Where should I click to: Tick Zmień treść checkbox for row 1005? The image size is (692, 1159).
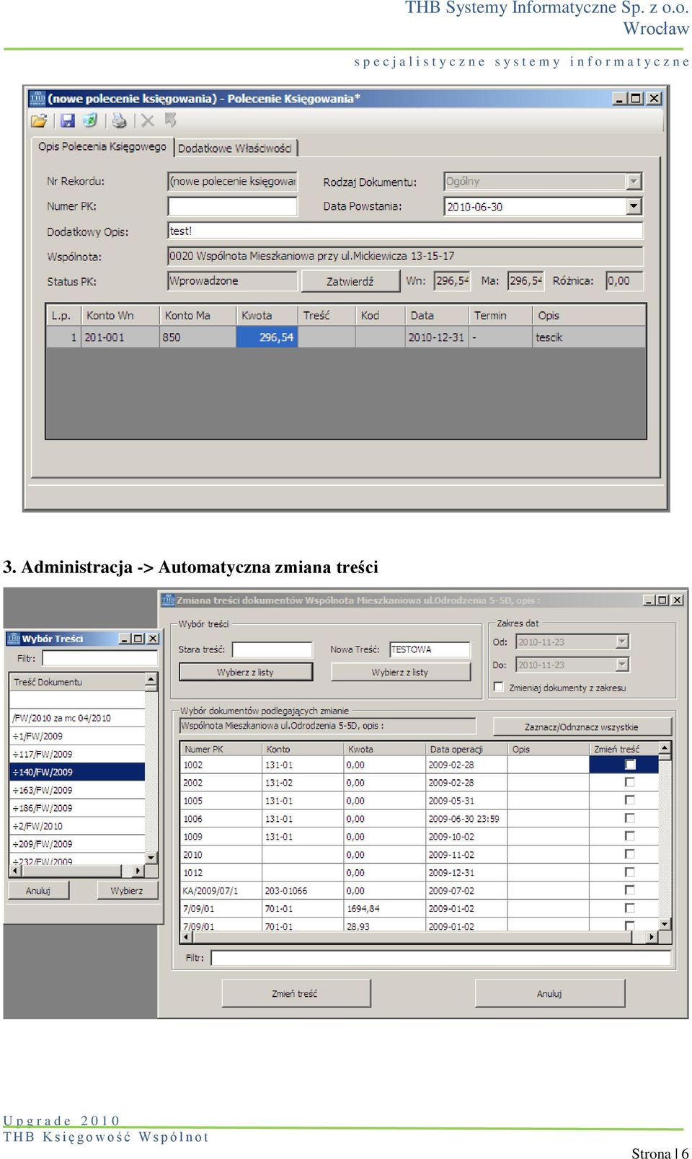(630, 800)
